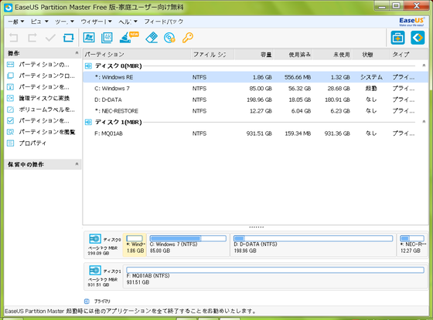Click F: MQ01AB block in disk map

point(275,276)
